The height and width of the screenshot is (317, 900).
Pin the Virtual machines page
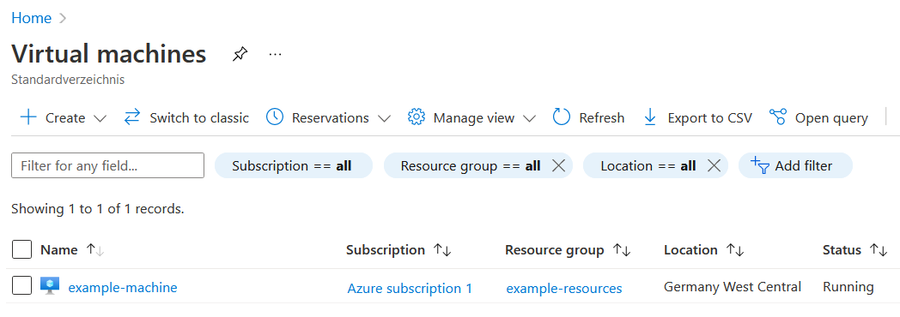click(x=240, y=54)
